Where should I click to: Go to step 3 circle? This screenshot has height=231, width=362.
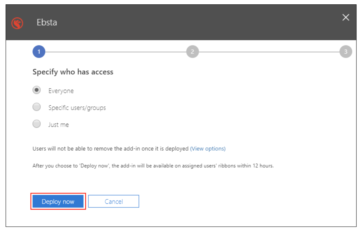pyautogui.click(x=346, y=52)
